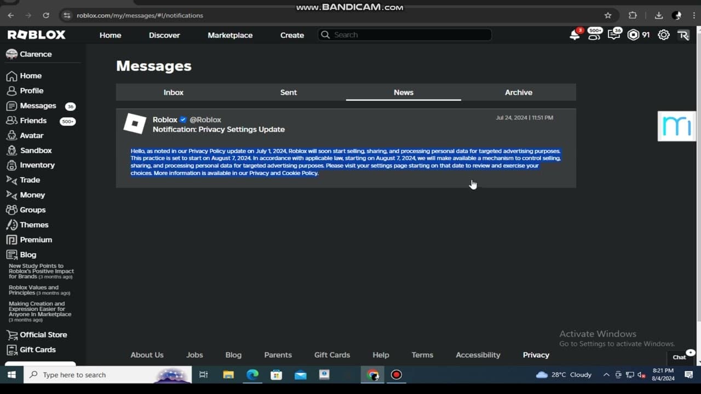The image size is (701, 394).
Task: Open the Groups icon in the sidebar
Action: [12, 210]
